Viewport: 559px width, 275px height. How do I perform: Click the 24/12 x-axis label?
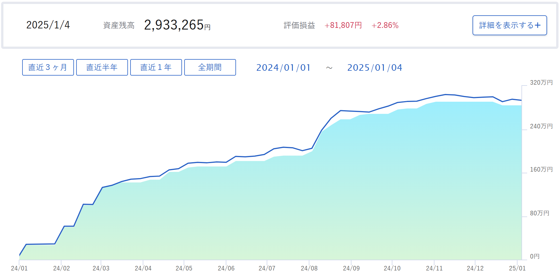[x=475, y=268]
